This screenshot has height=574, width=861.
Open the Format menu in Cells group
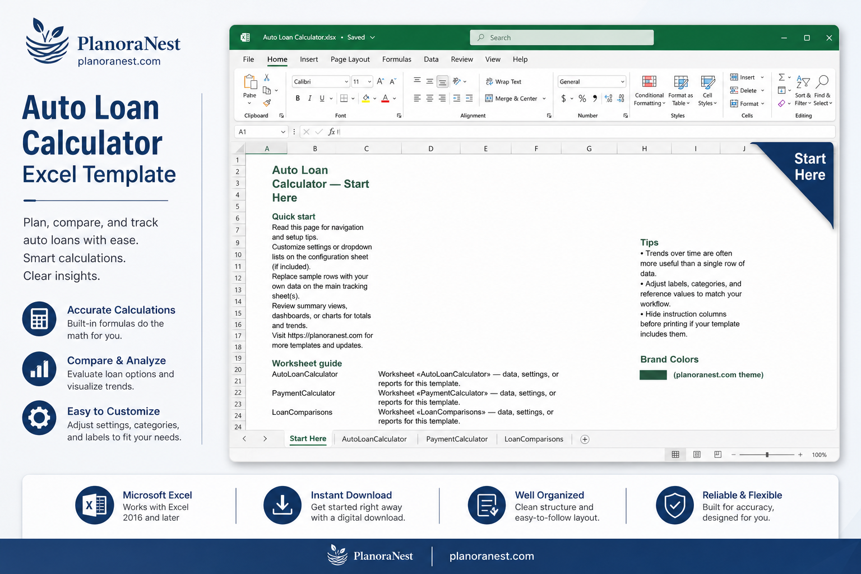[x=747, y=104]
